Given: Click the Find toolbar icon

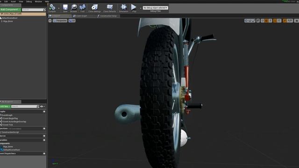Looking at the screenshot, I should [82, 8].
